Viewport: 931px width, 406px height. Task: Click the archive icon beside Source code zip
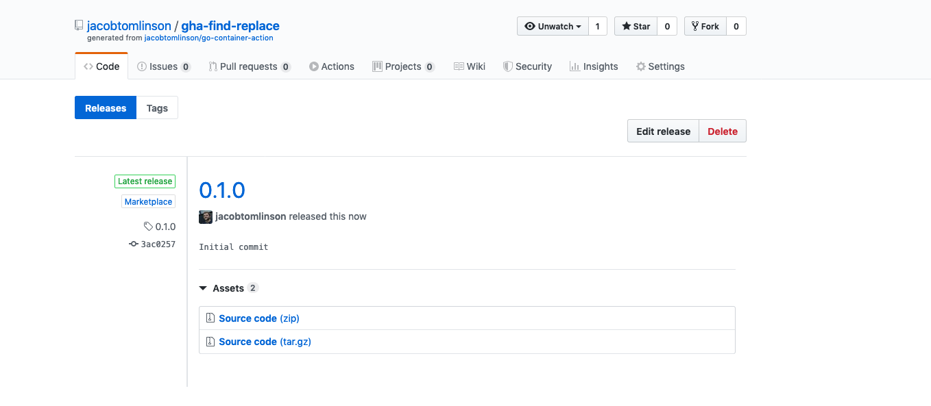(210, 318)
